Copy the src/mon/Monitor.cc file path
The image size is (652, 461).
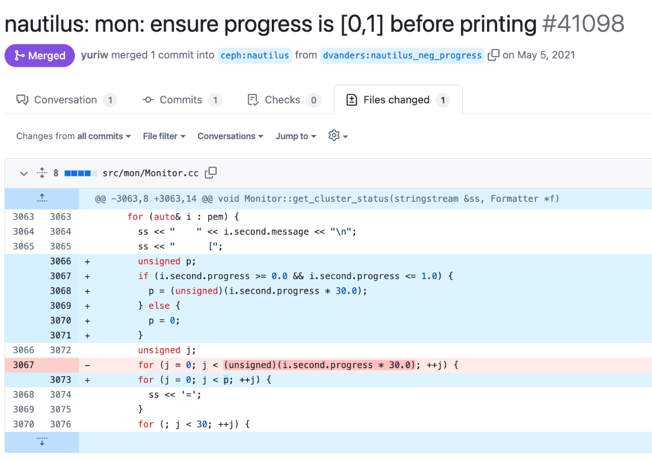click(x=211, y=173)
